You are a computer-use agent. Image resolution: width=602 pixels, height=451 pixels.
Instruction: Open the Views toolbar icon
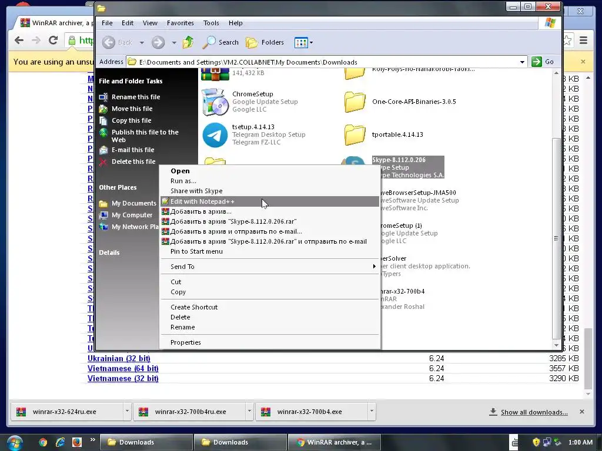click(x=301, y=42)
